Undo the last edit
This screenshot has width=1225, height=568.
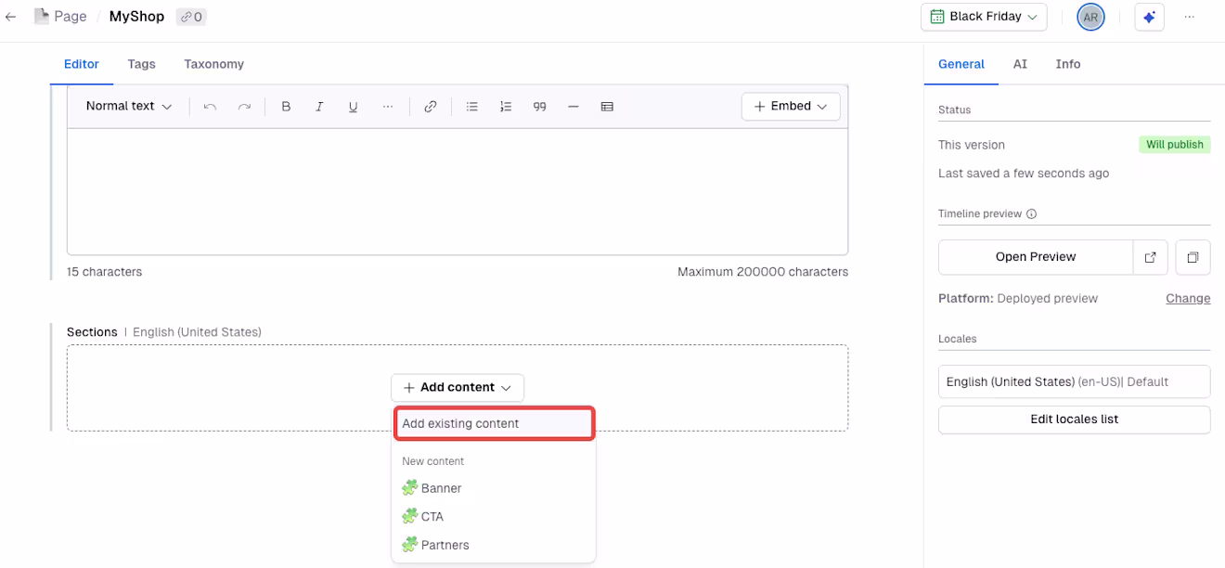click(x=210, y=107)
